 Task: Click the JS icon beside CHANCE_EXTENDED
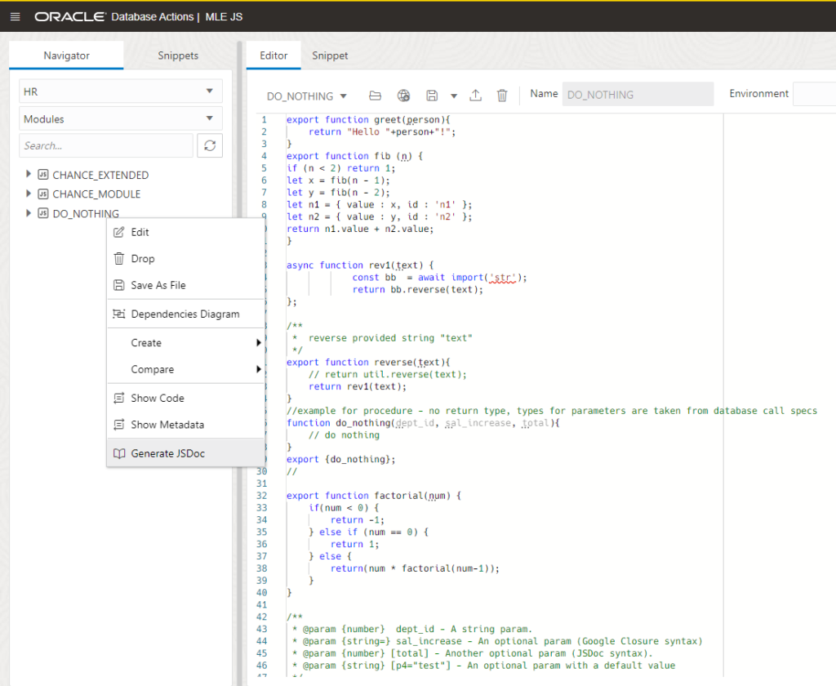43,175
